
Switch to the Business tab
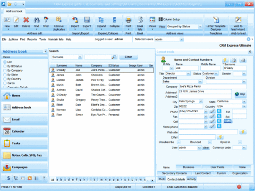pos(188,167)
